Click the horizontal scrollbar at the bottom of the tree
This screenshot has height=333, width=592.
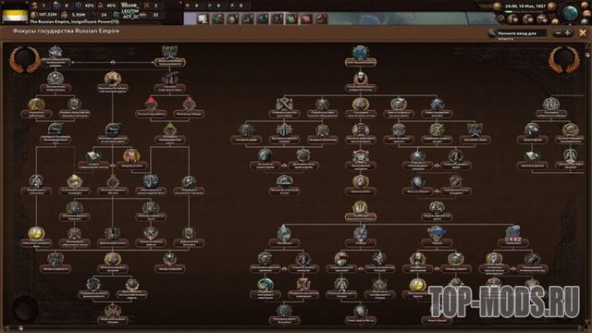coord(296,327)
